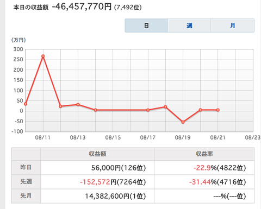The width and height of the screenshot is (261, 209).
Task: Click the -100 y-axis label
Action: pyautogui.click(x=17, y=131)
